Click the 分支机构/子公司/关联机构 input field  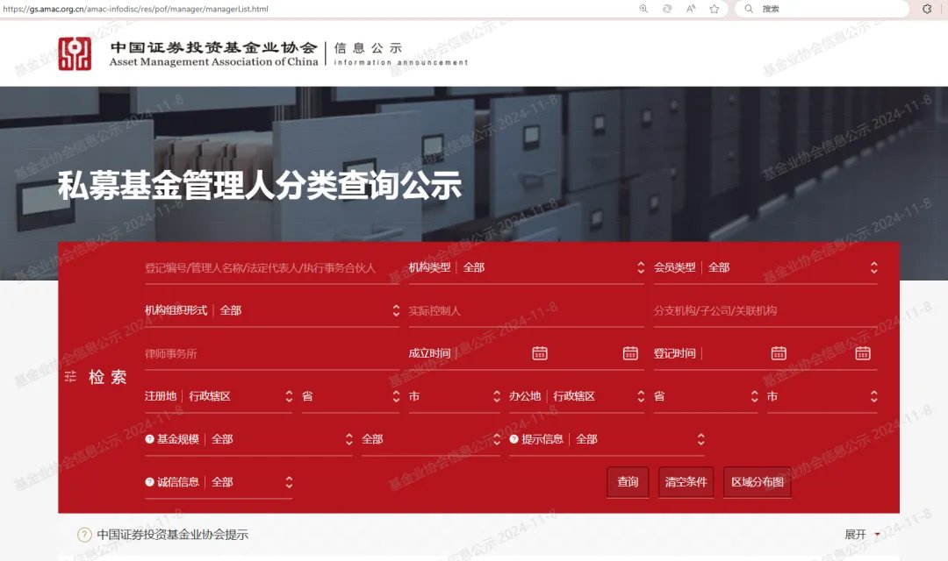[x=765, y=310]
